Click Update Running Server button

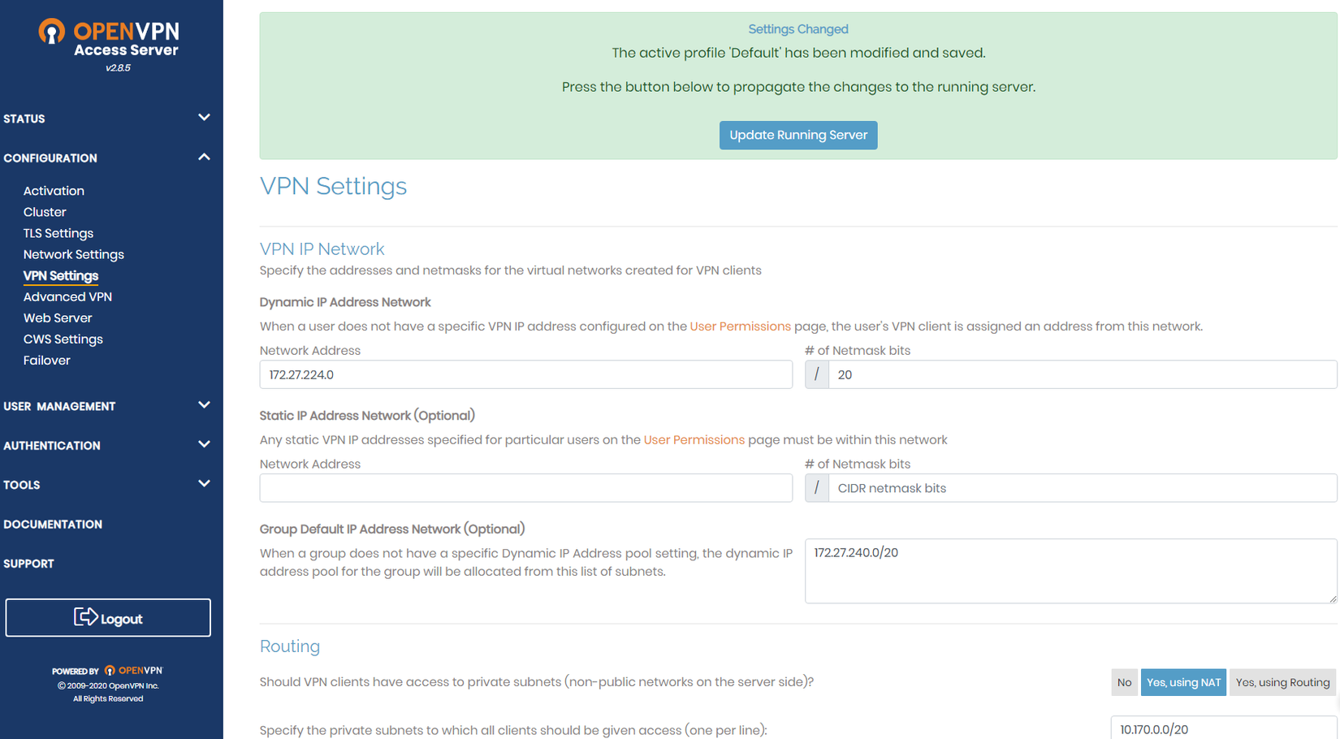pyautogui.click(x=798, y=135)
